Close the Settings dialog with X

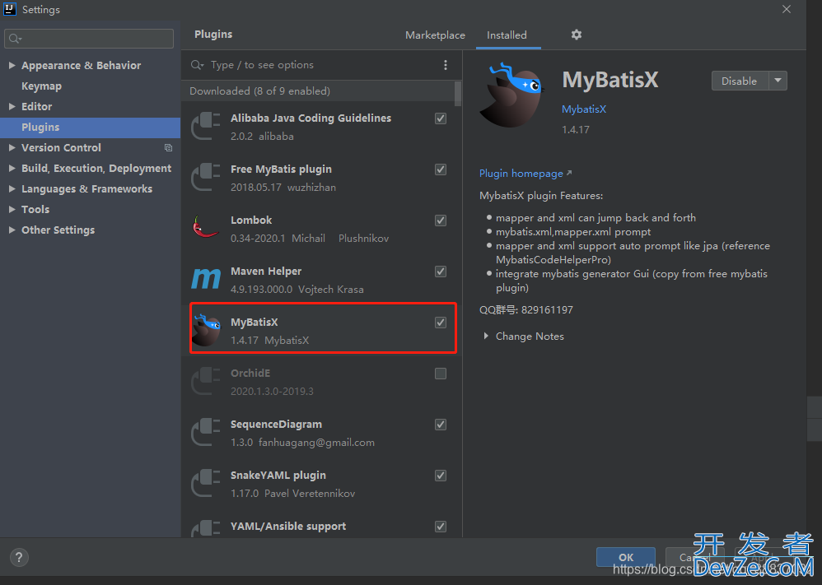[x=787, y=9]
